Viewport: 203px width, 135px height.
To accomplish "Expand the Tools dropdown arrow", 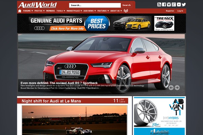I will point(64,11).
